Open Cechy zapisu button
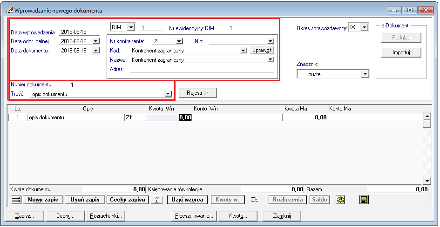This screenshot has height=227, width=440. [x=128, y=200]
